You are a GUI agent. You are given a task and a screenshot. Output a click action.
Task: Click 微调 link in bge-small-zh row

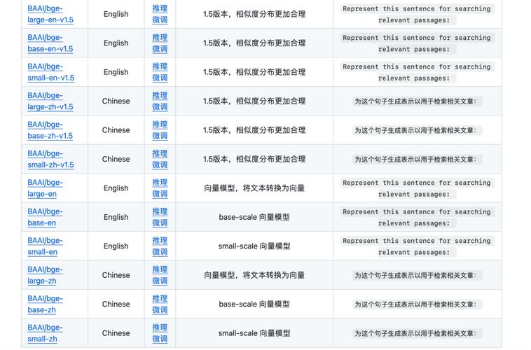click(160, 339)
